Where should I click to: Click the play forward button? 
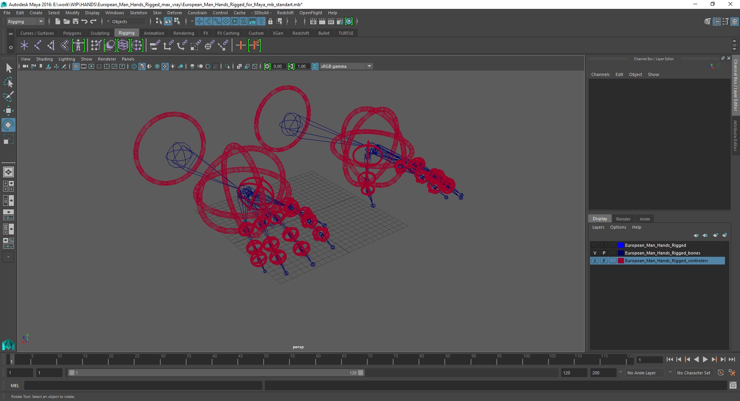(x=705, y=359)
